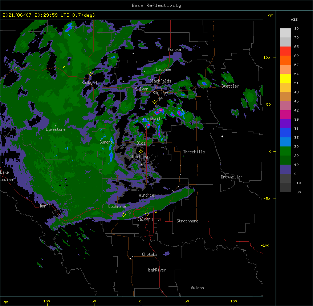Screen dimensions: 313x306
Task: Click the Strathmore label
Action: pyautogui.click(x=187, y=221)
